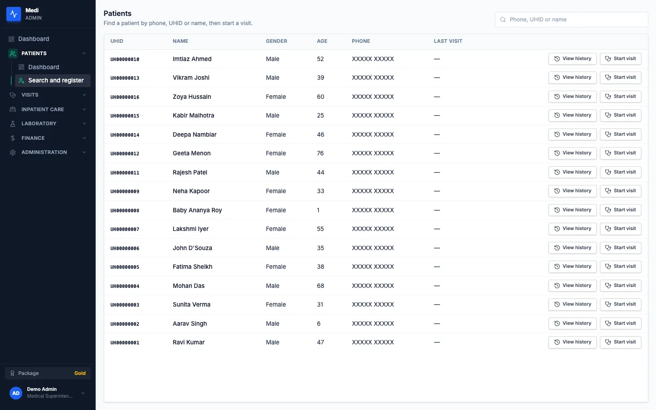
Task: Click patient name Aarav Singh
Action: pyautogui.click(x=190, y=324)
